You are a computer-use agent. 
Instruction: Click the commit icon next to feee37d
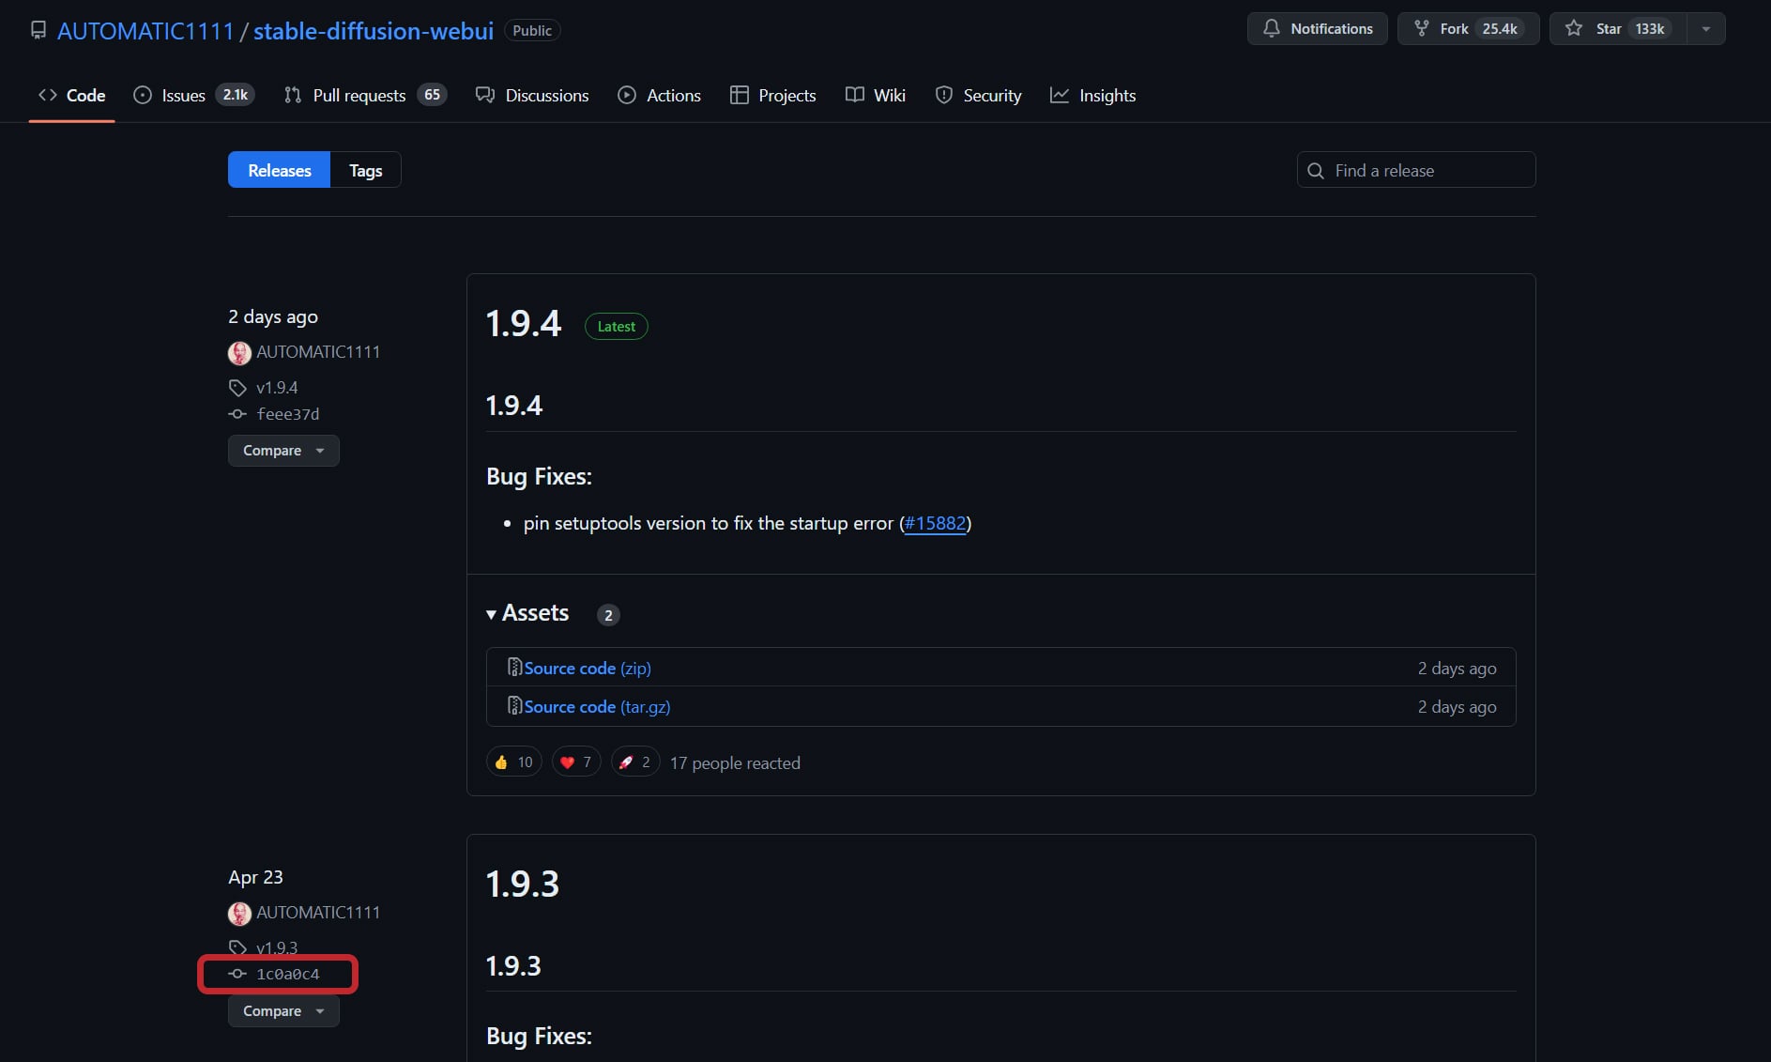coord(237,414)
